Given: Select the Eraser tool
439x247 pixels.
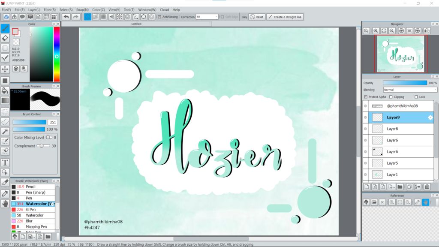Looking at the screenshot, I should coord(5,38).
